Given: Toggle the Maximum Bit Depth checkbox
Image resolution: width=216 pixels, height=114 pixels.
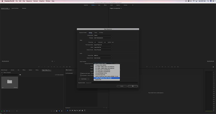Looking at the screenshot, I should [81, 73].
